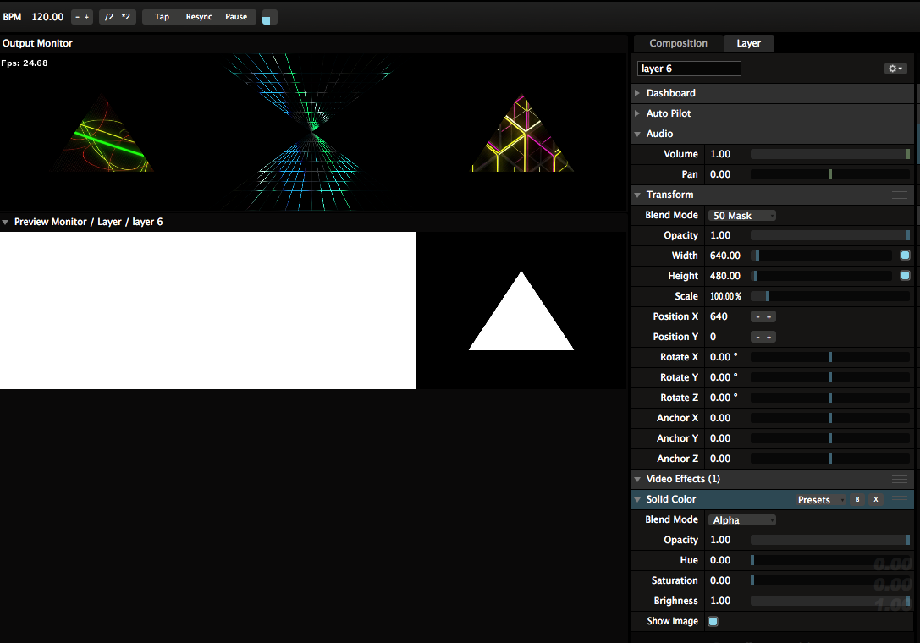Image resolution: width=920 pixels, height=643 pixels.
Task: Halve the BPM with /2 button
Action: pyautogui.click(x=109, y=17)
